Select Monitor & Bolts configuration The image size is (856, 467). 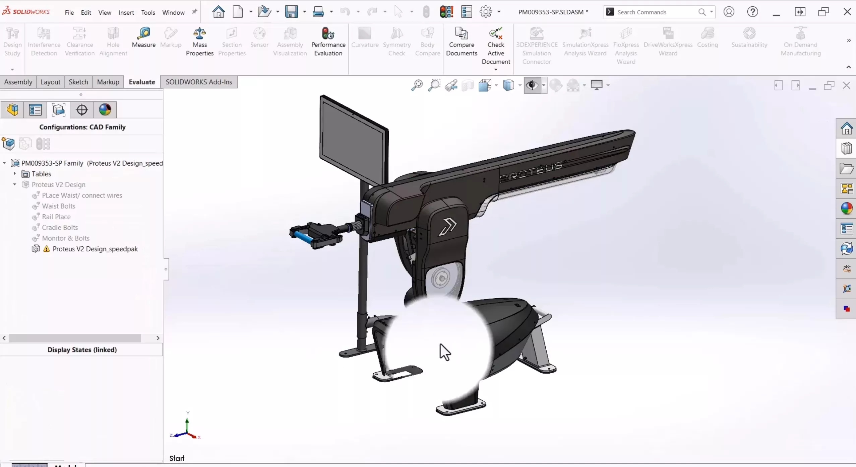click(66, 238)
